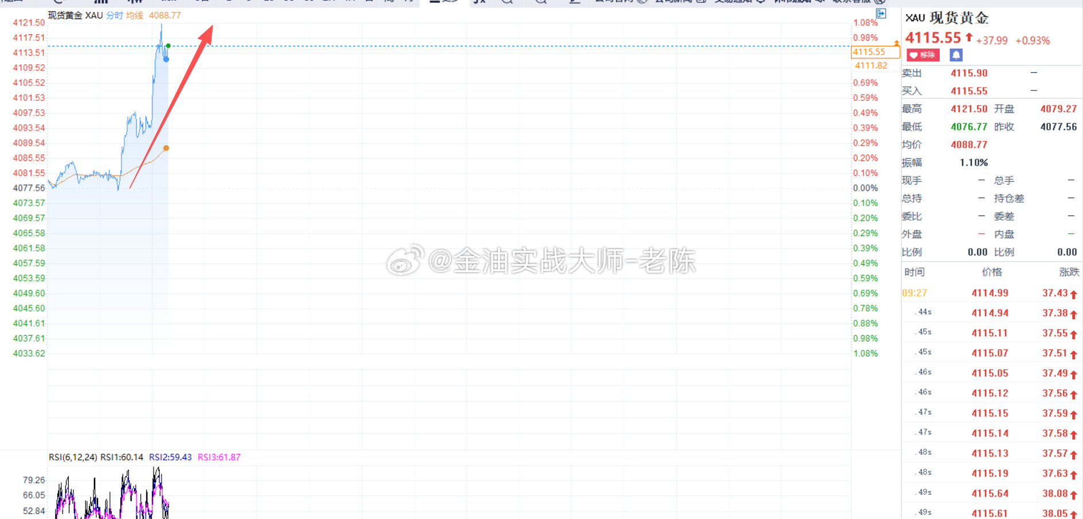Screen dimensions: 1083x519
Task: Click the 最低 value 4076.77
Action: pos(969,127)
